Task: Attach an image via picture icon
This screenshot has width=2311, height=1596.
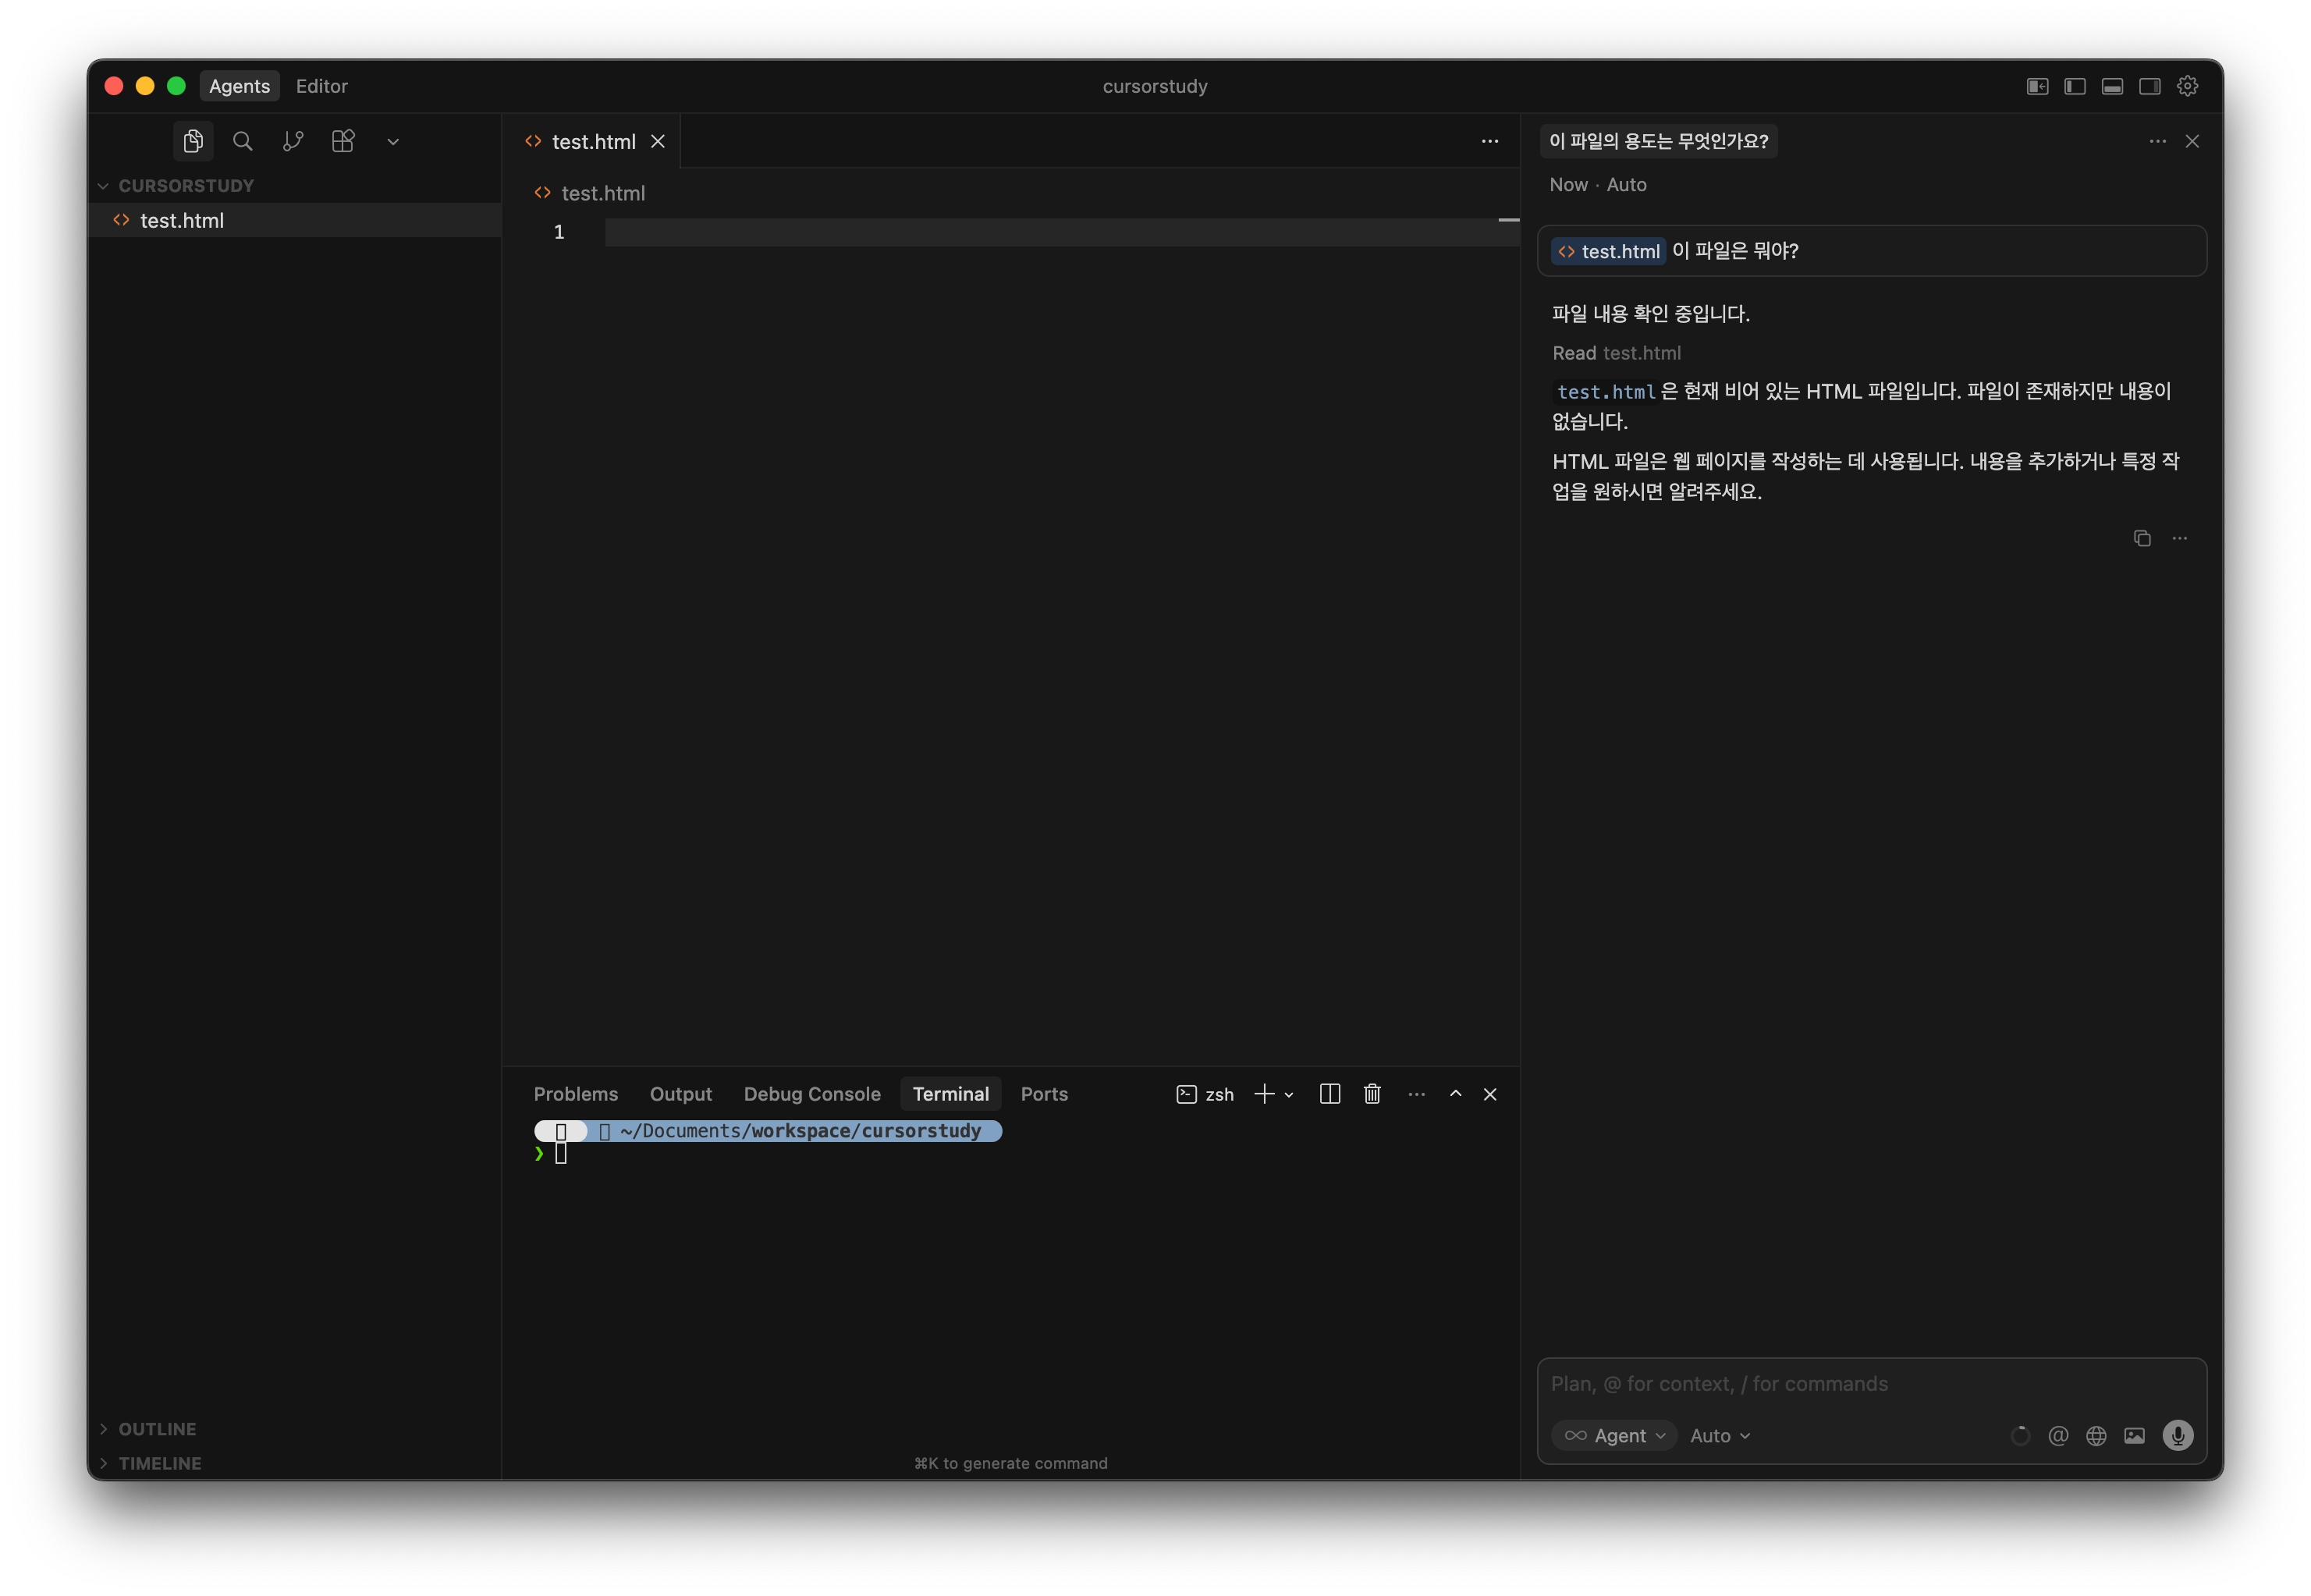Action: coord(2134,1436)
